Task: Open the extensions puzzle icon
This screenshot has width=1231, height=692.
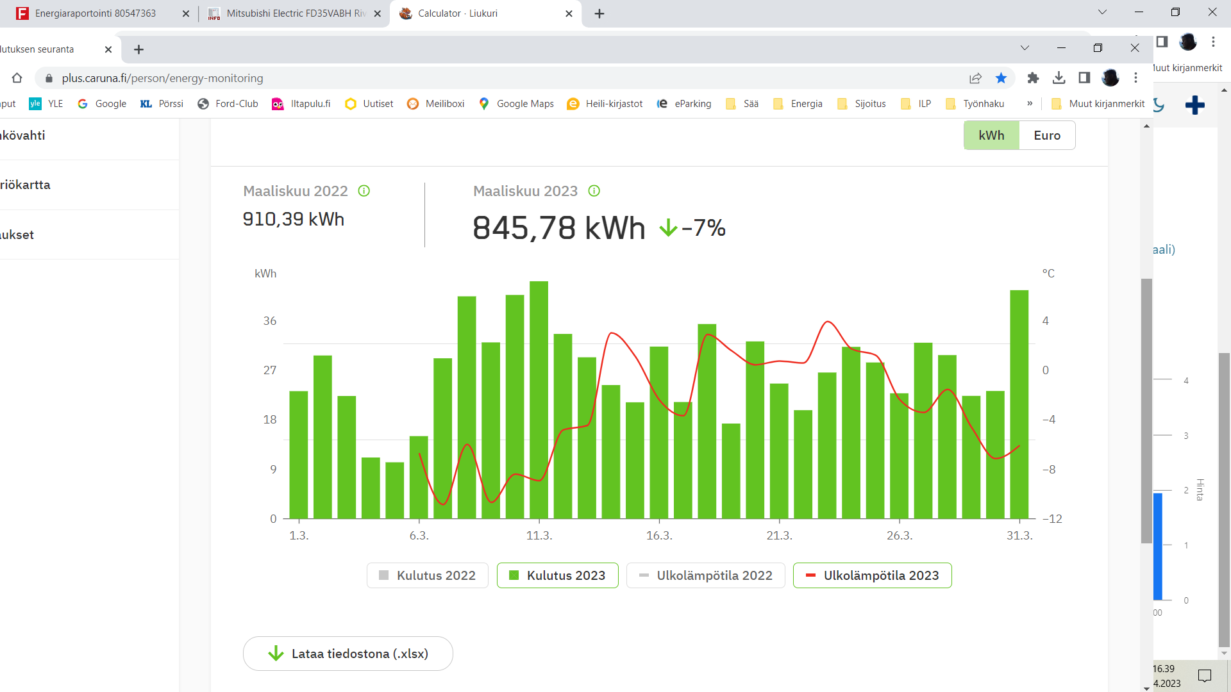Action: (x=1033, y=78)
